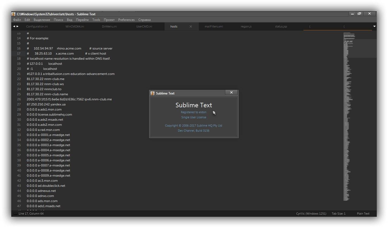Open the Перейти menu

tap(82, 20)
